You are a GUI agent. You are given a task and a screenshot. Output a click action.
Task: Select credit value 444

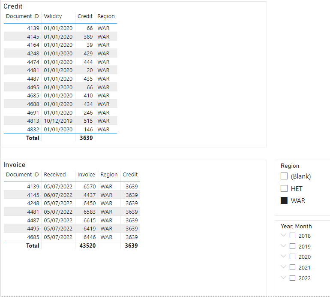pyautogui.click(x=88, y=62)
